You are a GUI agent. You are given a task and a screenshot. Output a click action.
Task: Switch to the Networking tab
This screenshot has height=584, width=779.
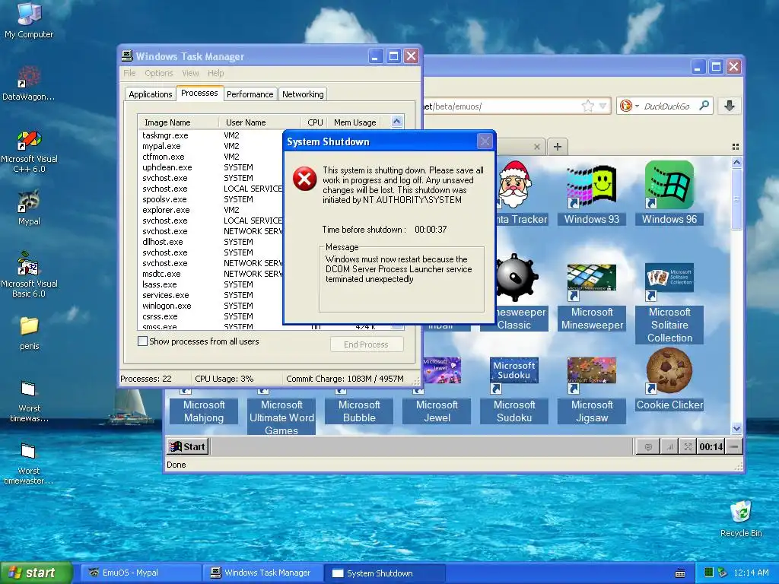tap(303, 94)
